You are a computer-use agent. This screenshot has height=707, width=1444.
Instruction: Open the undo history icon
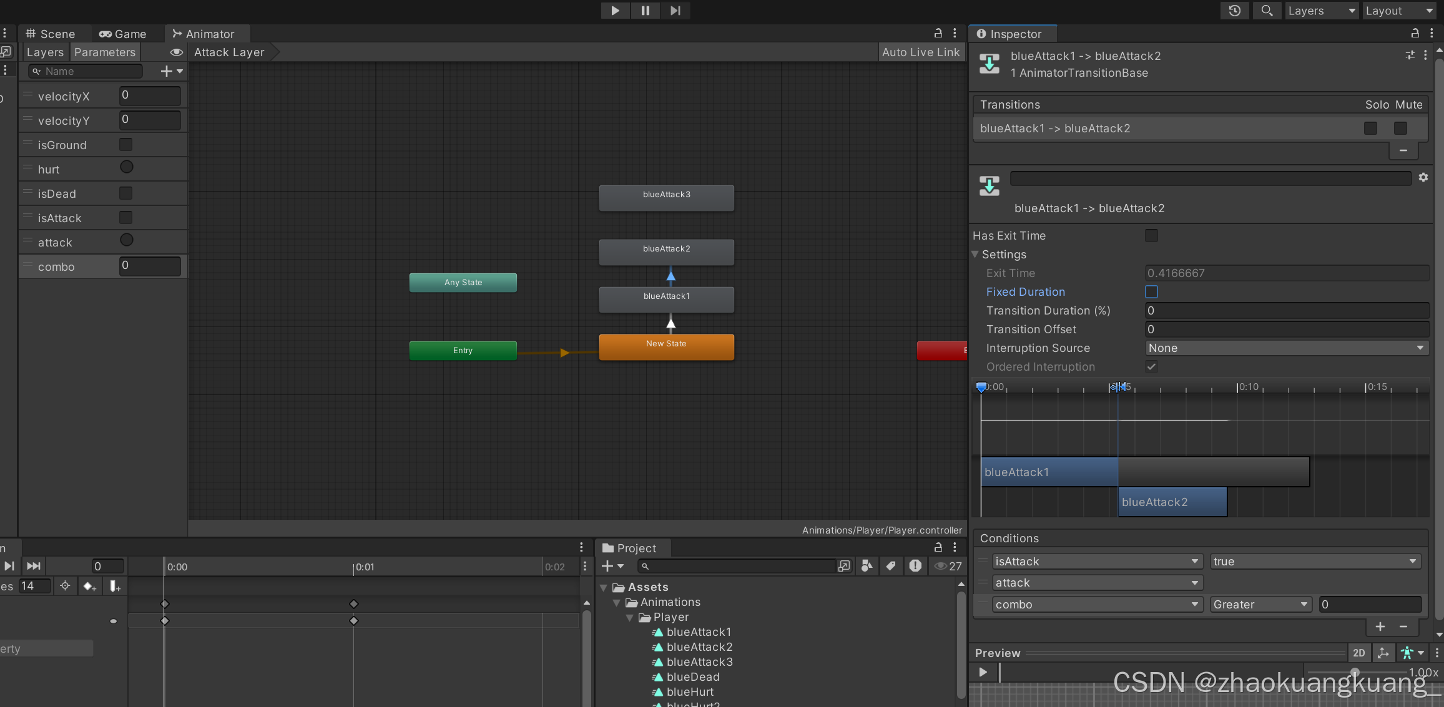click(x=1234, y=11)
